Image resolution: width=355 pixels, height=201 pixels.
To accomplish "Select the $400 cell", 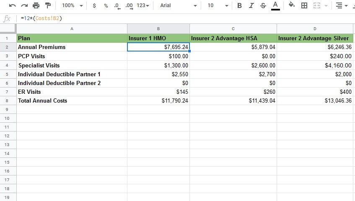I will [x=315, y=92].
